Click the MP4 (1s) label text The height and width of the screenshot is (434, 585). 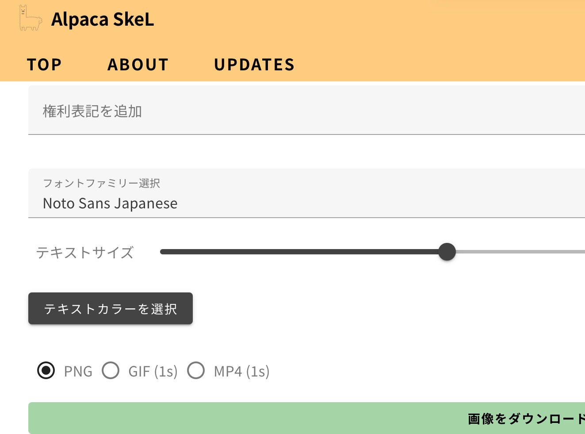click(242, 371)
